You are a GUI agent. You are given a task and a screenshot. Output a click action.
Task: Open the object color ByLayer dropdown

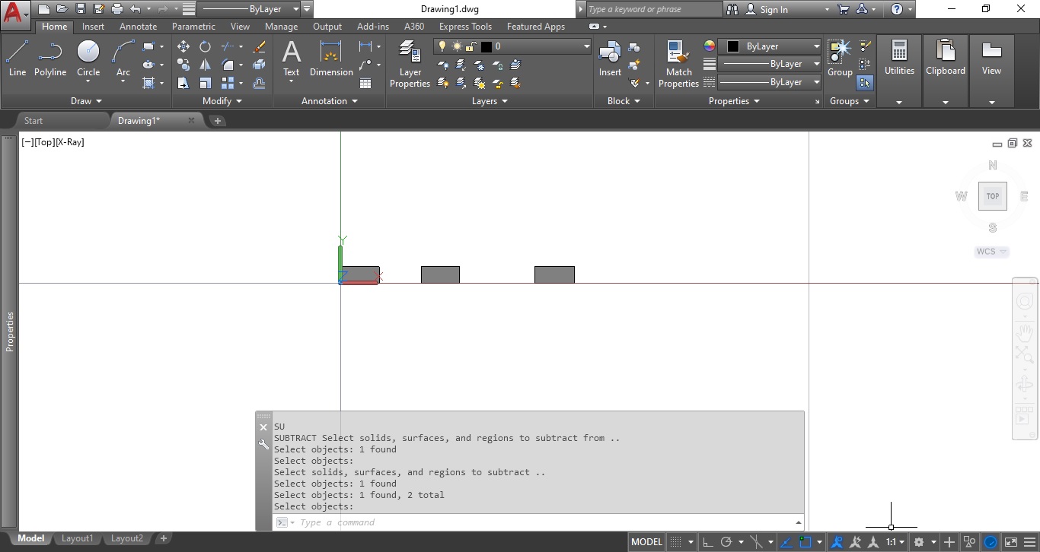pos(770,46)
